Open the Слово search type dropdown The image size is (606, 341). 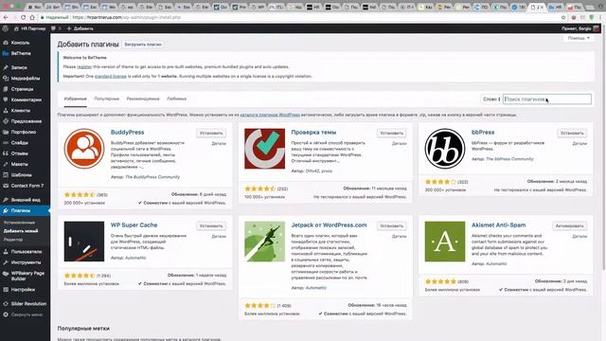click(491, 99)
